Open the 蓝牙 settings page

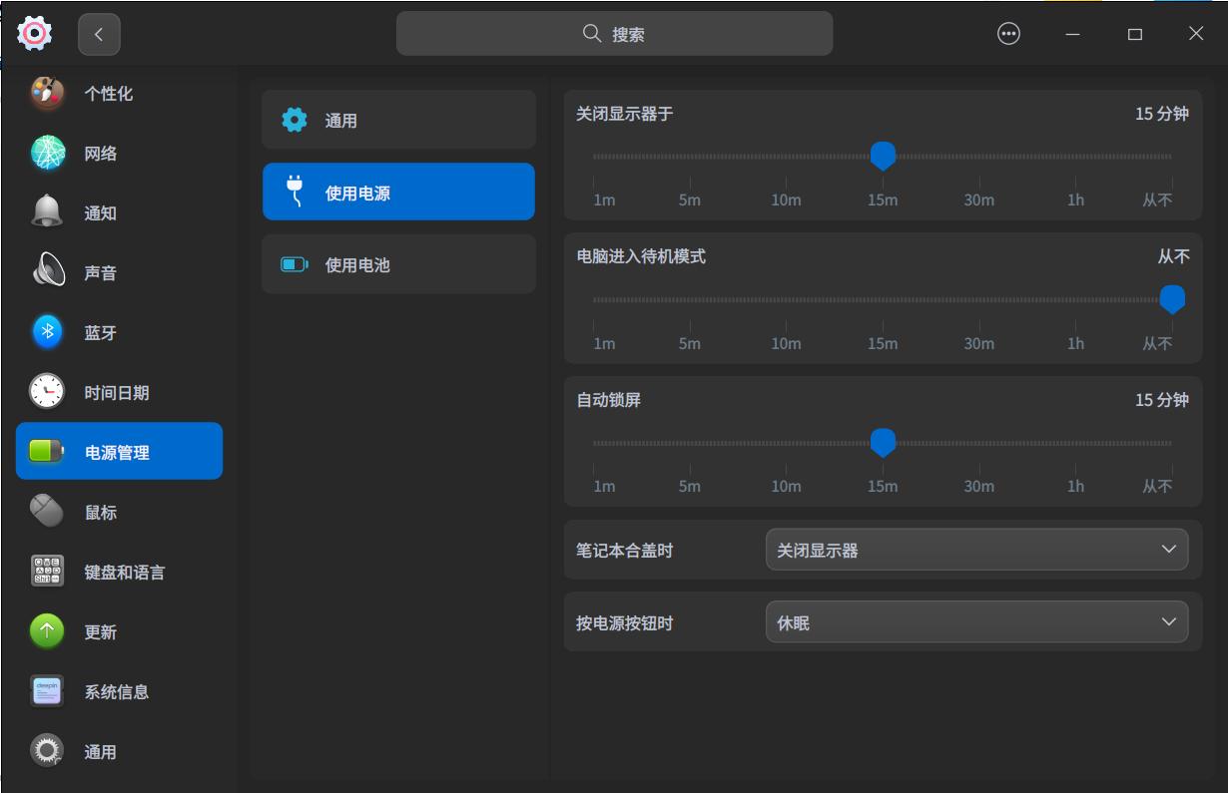119,332
